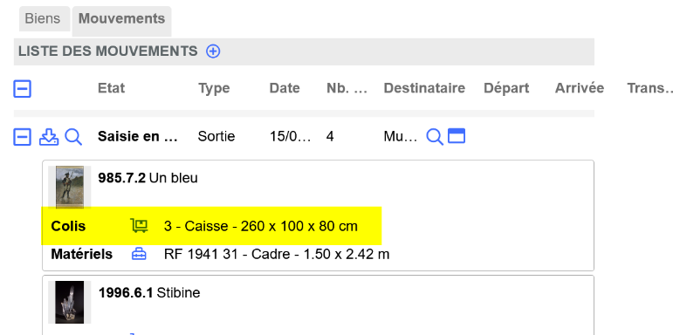Collapse all movements via header minus box

point(23,89)
